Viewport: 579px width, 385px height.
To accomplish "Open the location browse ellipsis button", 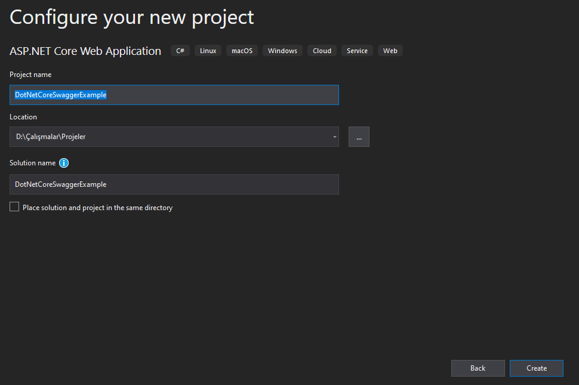I will 359,137.
